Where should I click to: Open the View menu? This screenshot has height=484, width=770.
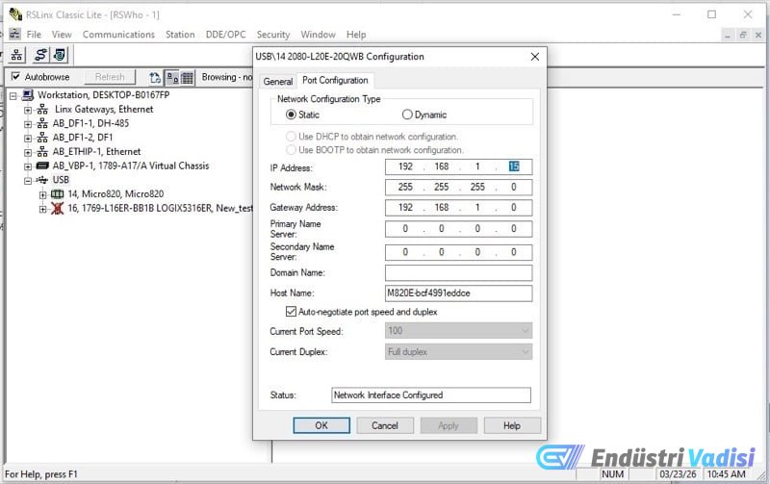tap(62, 35)
